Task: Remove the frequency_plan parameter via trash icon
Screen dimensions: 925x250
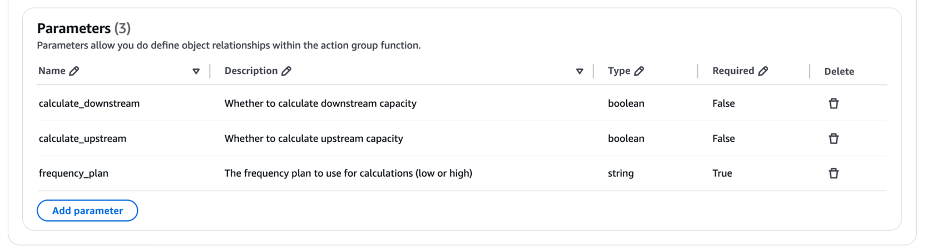Action: coord(833,173)
